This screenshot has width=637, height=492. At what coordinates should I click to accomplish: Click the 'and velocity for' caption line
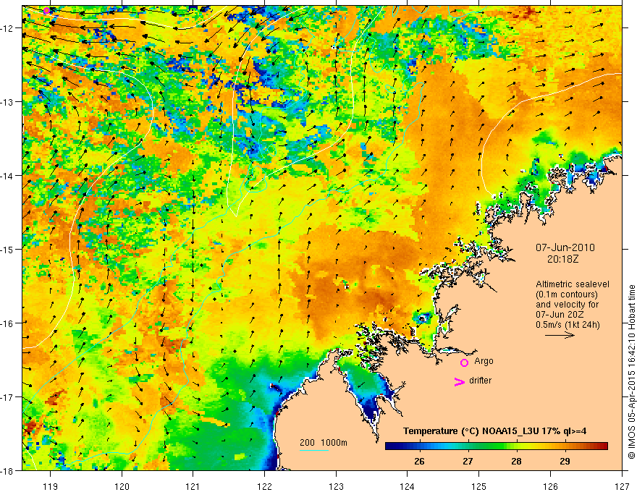pos(567,305)
